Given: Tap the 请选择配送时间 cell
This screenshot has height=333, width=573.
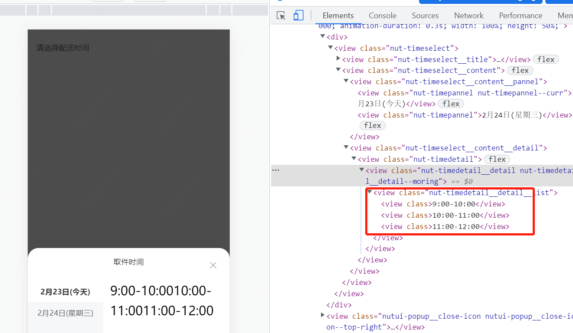Looking at the screenshot, I should point(128,48).
